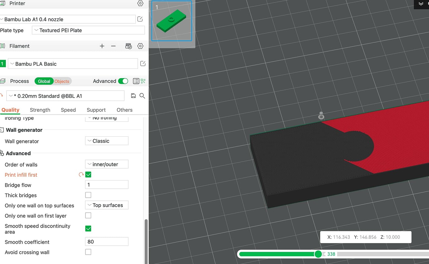This screenshot has height=264, width=429.
Task: Switch to the Speed tab
Action: 68,110
